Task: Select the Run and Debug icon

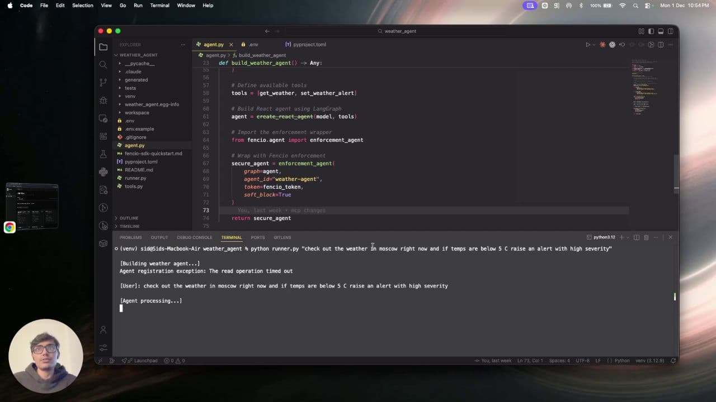Action: pos(103,100)
